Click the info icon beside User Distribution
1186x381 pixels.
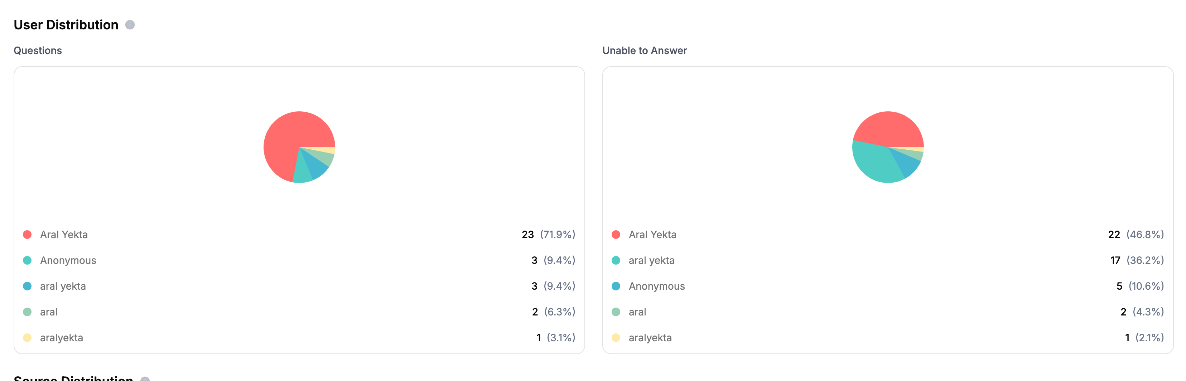click(130, 24)
